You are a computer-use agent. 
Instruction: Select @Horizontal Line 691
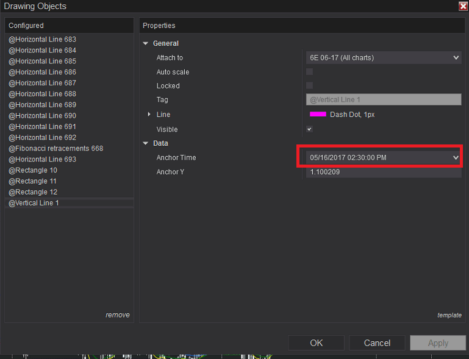click(69, 126)
